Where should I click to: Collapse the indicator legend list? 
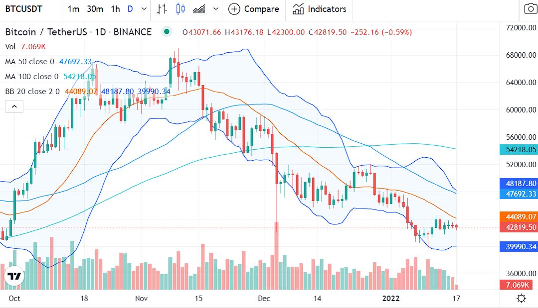14,106
